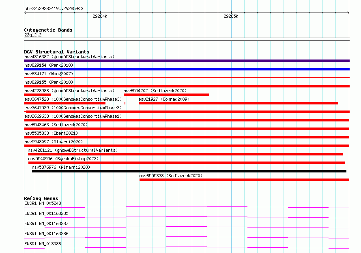This screenshot has width=361, height=253.
Task: Open the EWSR1|NM_001163287 transcript label
Action: (46, 223)
